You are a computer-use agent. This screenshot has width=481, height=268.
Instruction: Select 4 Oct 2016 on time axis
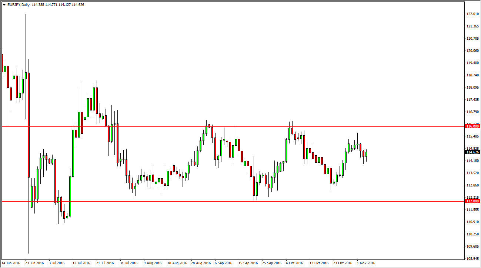[x=294, y=263]
